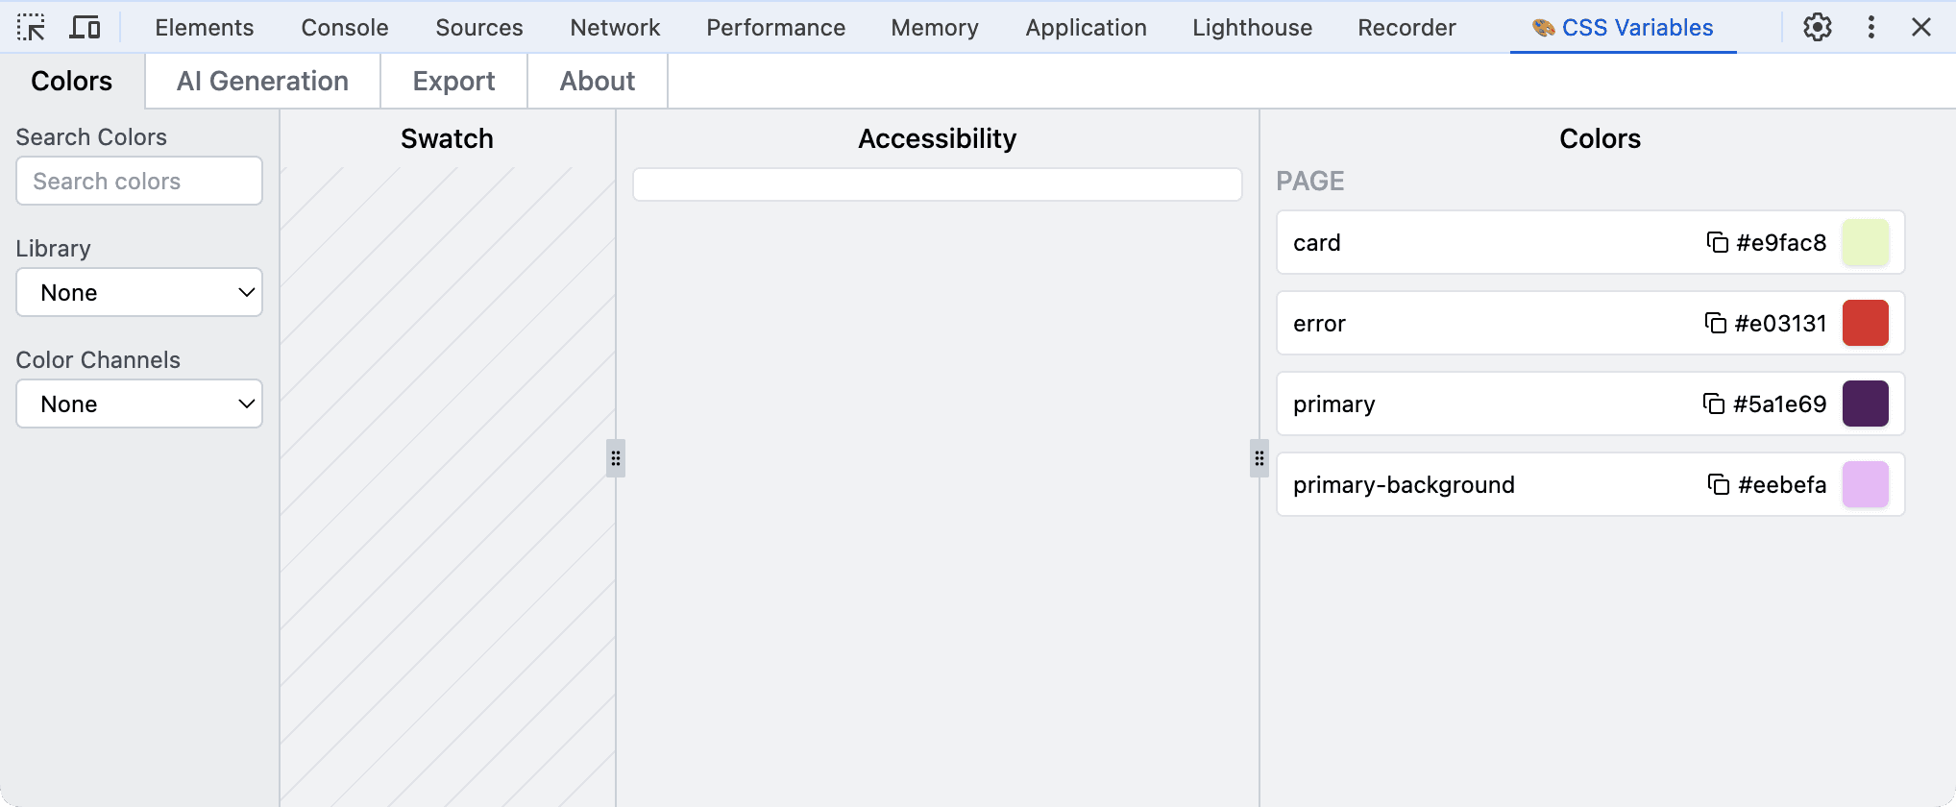Click the inspect element picker icon

[31, 28]
